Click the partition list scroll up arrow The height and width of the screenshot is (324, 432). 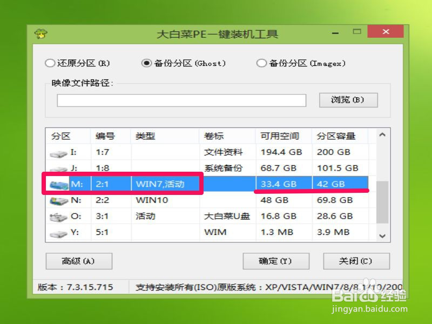[x=382, y=135]
